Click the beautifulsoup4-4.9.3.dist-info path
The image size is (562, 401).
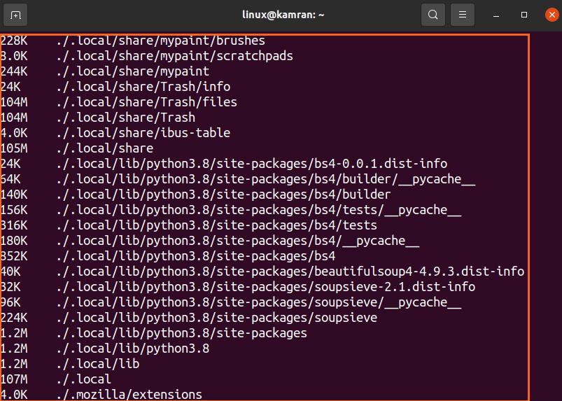tap(290, 272)
